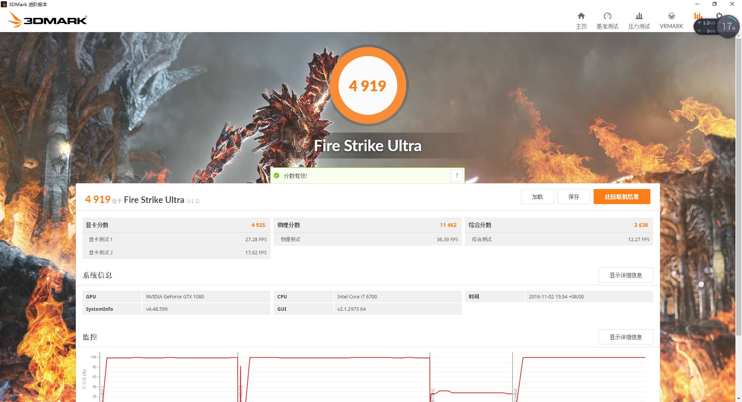Click the 4 919 score in results heading
The height and width of the screenshot is (402, 742).
[x=98, y=199]
